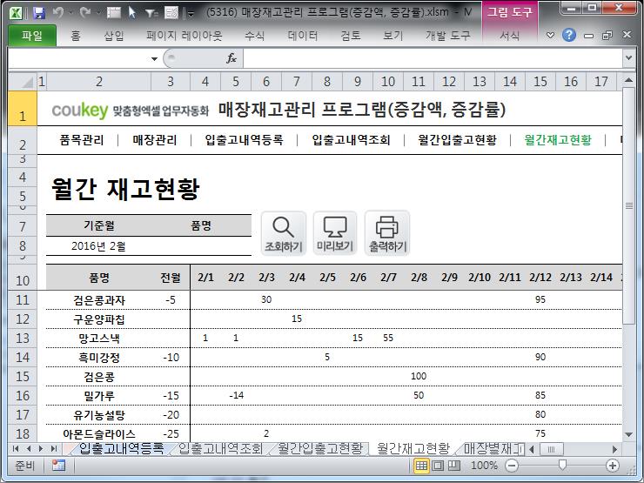Switch to 입출고내역등록 sheet tab

pyautogui.click(x=121, y=448)
